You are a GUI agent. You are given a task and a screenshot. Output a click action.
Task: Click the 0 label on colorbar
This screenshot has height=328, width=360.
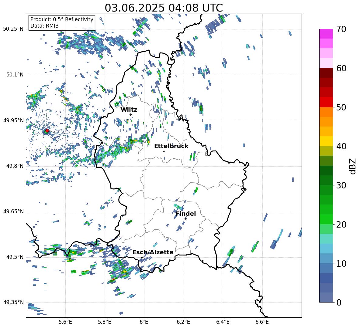click(x=339, y=303)
